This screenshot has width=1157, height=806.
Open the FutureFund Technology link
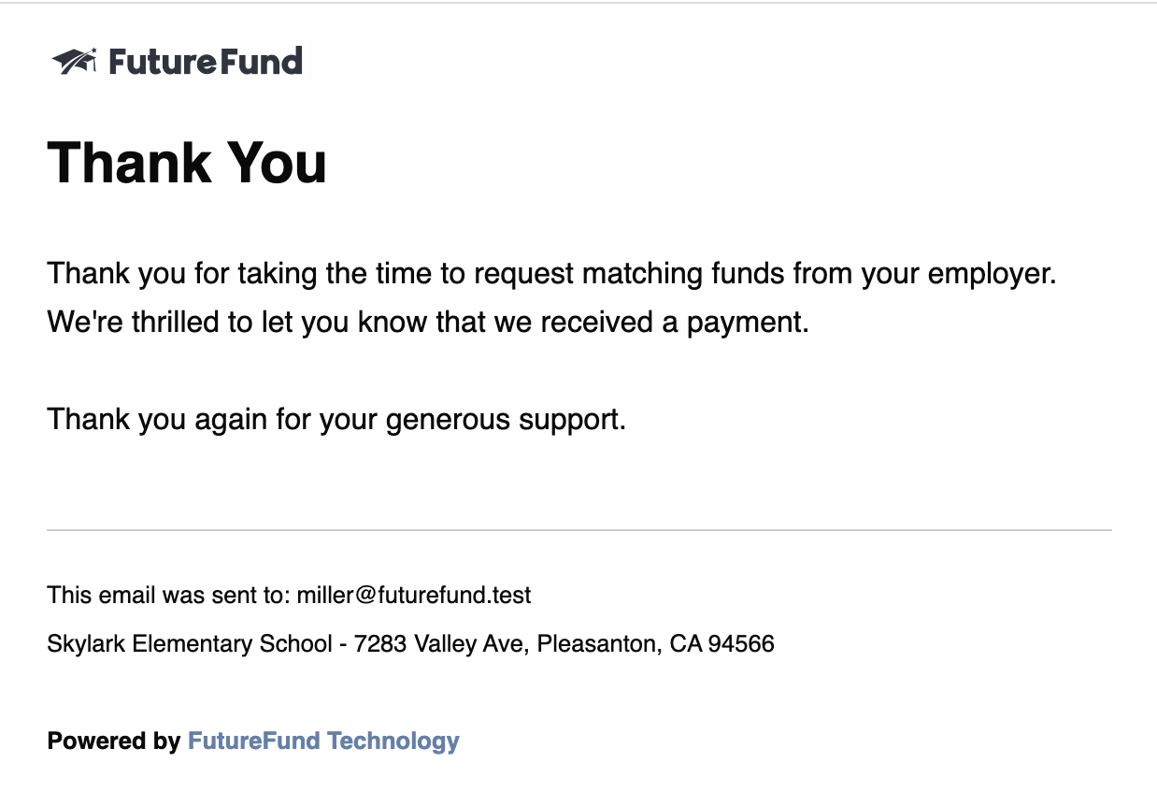click(323, 741)
